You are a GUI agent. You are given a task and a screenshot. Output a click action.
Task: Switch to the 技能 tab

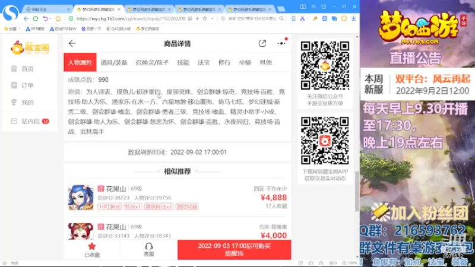pyautogui.click(x=183, y=62)
